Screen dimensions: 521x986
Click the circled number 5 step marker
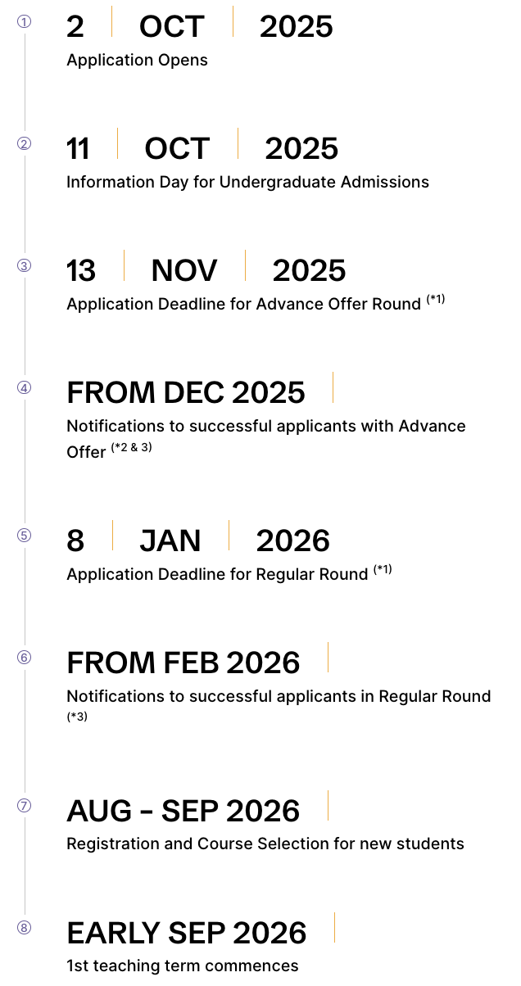(x=25, y=536)
